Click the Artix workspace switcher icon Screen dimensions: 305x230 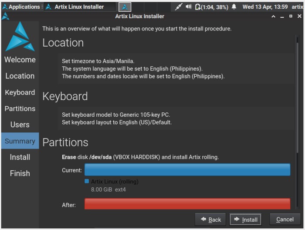coord(125,7)
